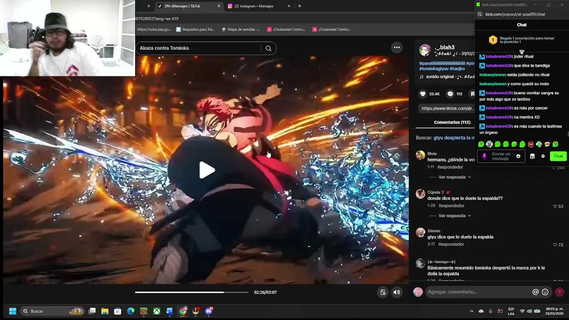Screen dimensions: 569x320
Task: Play the paused TikTok video
Action: (x=207, y=170)
